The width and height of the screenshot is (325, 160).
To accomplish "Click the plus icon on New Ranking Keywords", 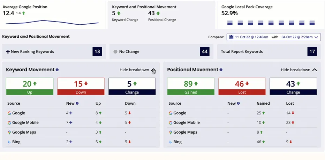I will [8, 52].
